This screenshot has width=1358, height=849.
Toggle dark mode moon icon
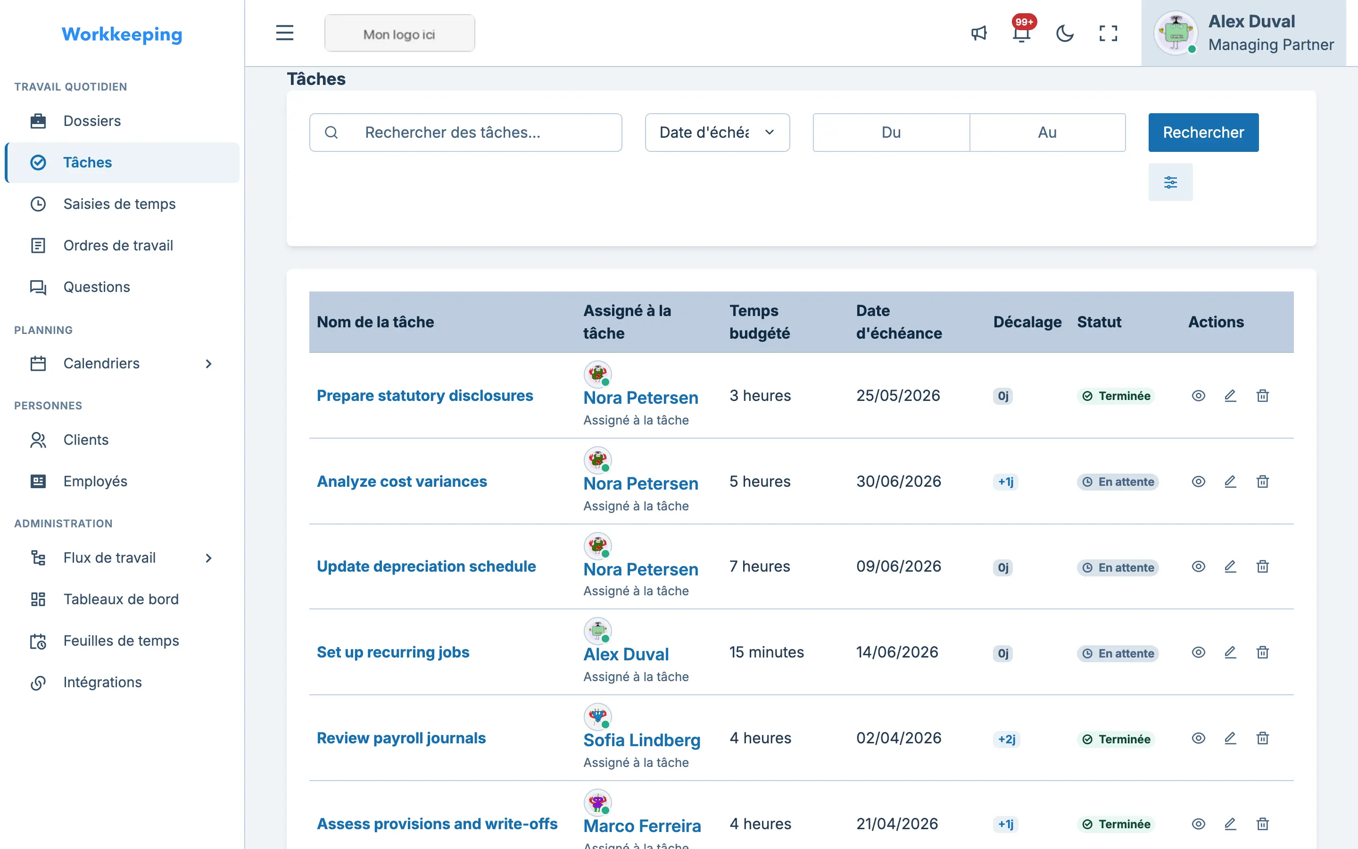1065,33
